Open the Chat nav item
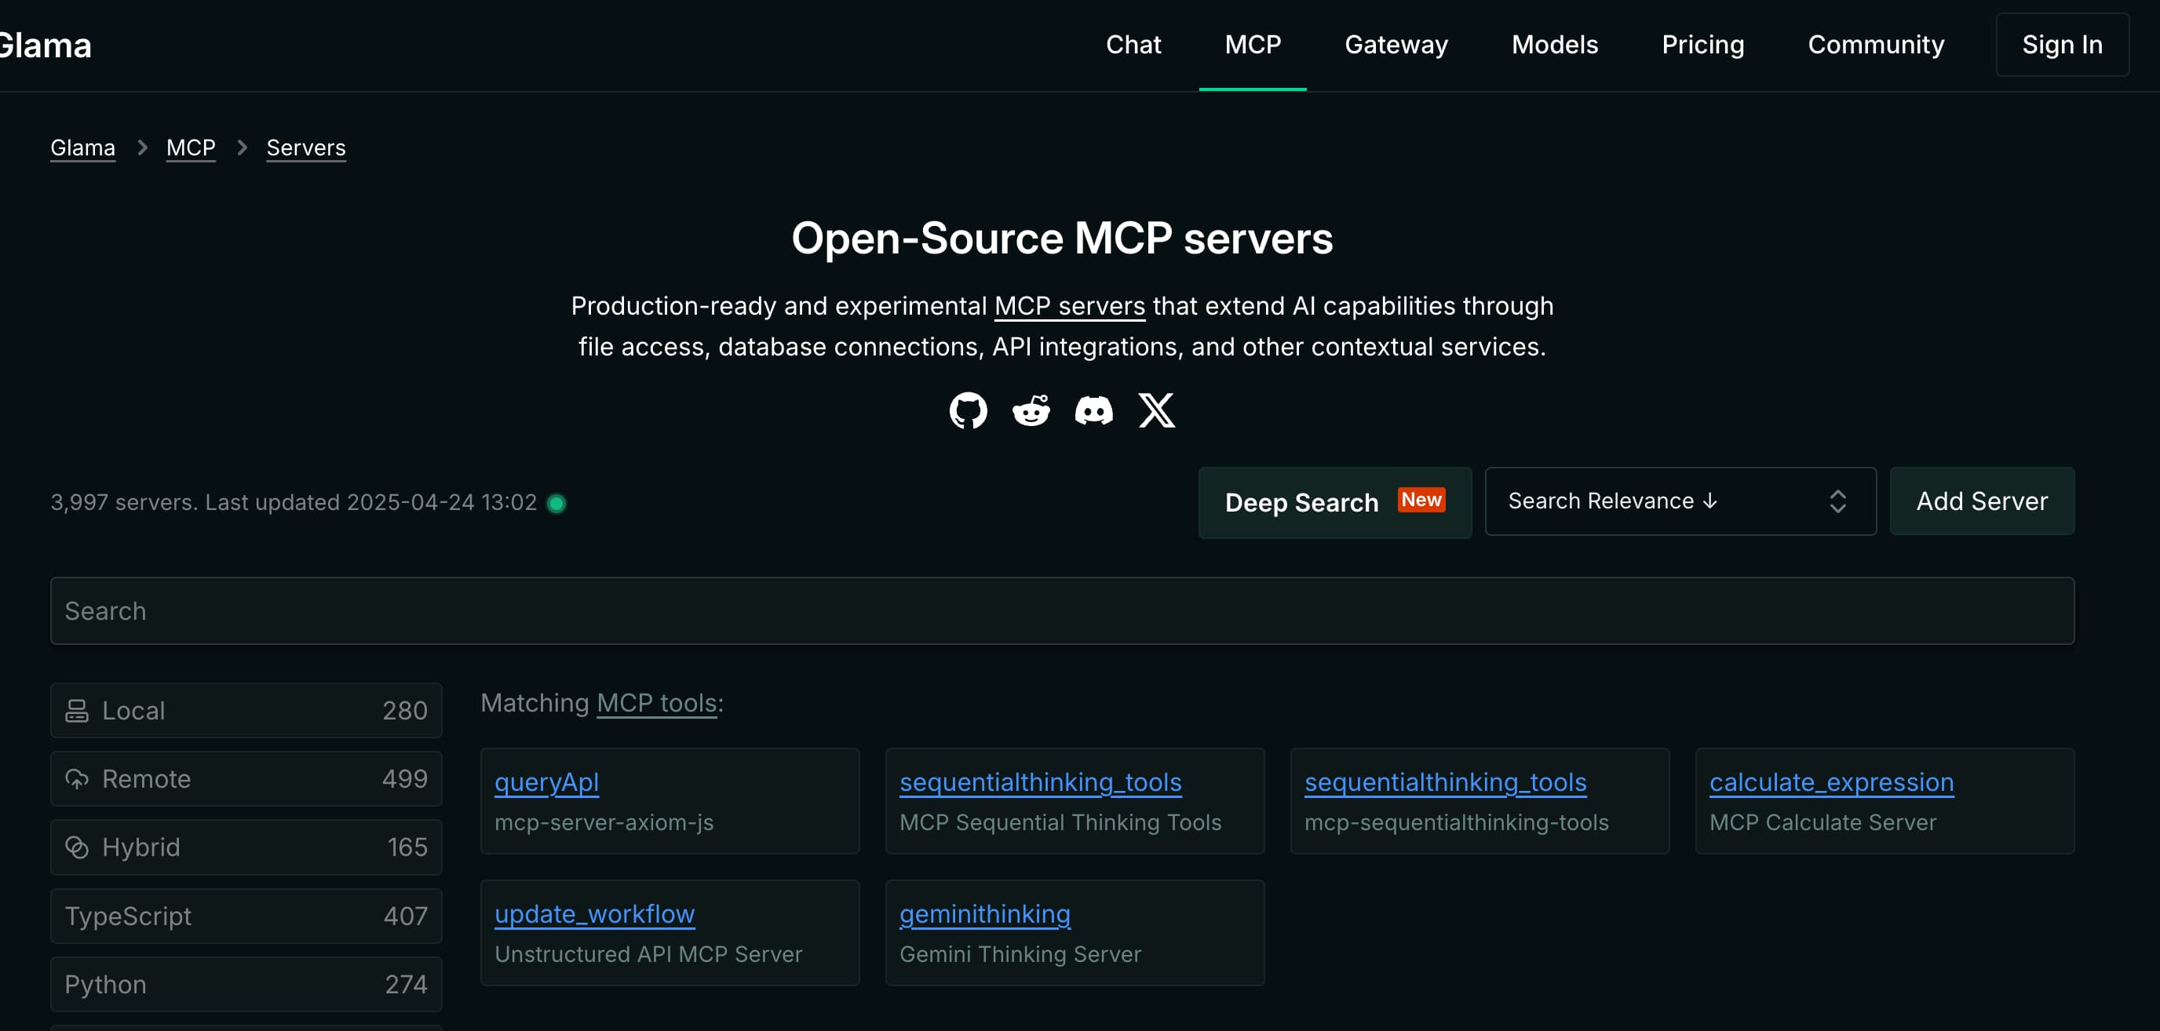This screenshot has width=2160, height=1031. tap(1133, 45)
